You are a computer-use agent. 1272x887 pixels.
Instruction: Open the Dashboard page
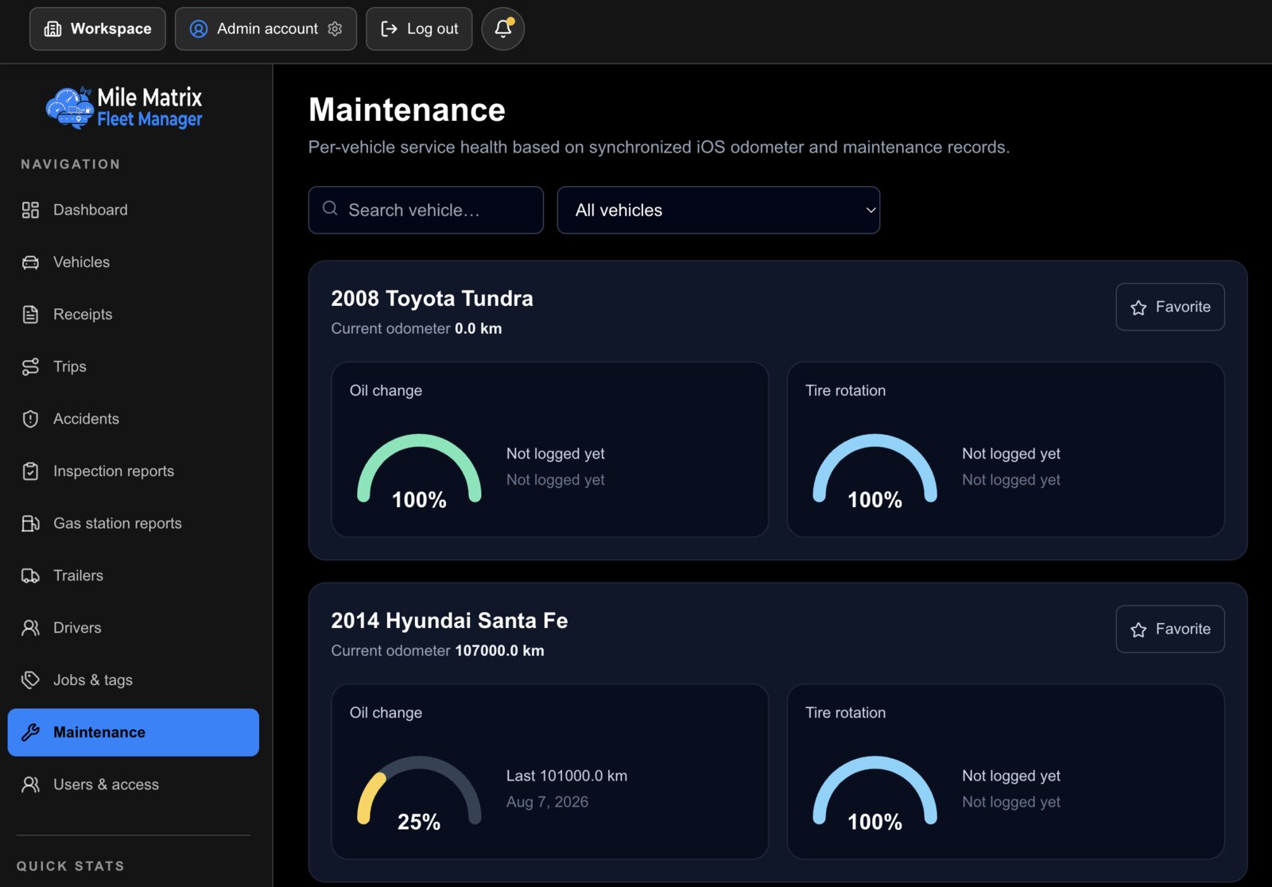pos(133,210)
